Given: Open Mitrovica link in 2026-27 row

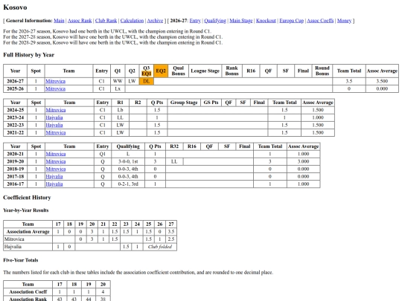Looking at the screenshot, I should click(55, 81).
